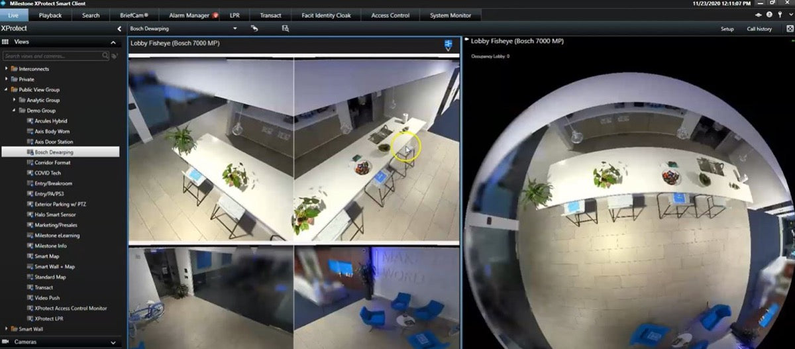This screenshot has width=795, height=349.
Task: Click the Help question mark icon
Action: point(769,15)
